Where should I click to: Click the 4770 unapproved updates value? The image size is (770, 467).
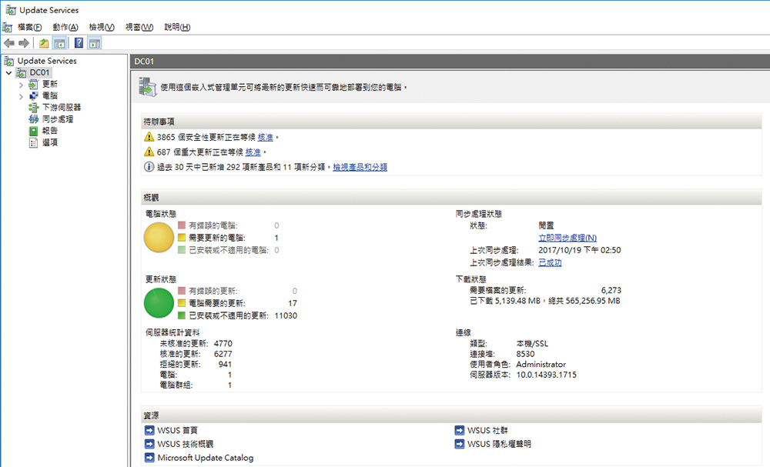pyautogui.click(x=223, y=344)
